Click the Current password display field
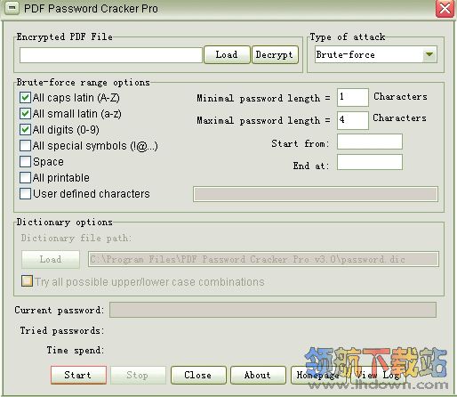 (x=273, y=310)
